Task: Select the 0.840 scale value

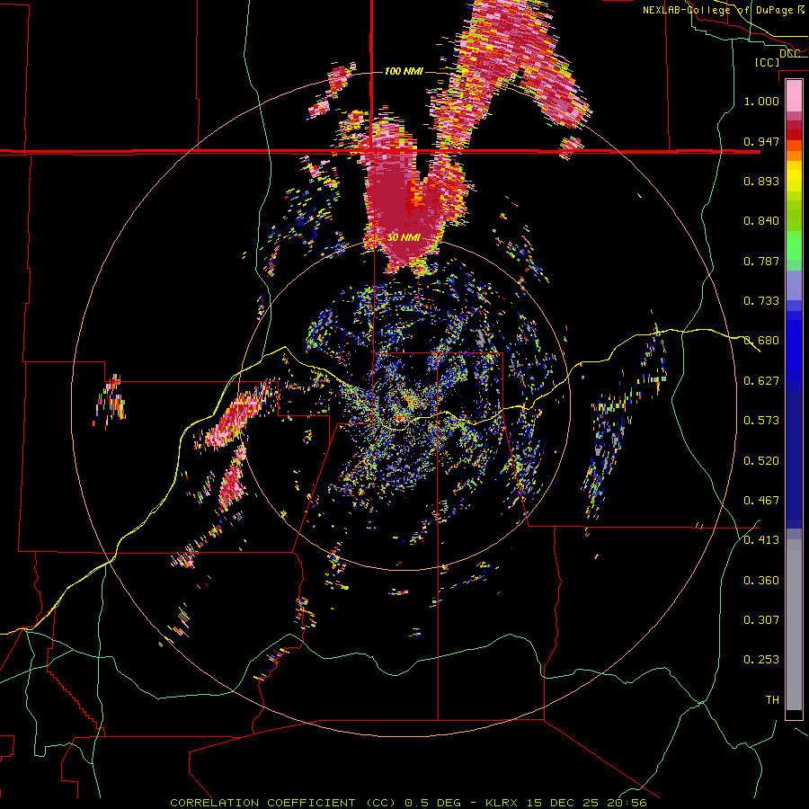Action: (x=761, y=220)
